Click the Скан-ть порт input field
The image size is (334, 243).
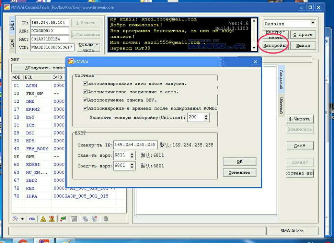[x=122, y=155]
